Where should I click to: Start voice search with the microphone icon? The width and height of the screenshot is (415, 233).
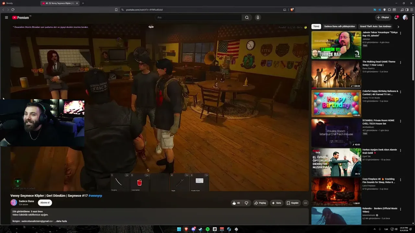click(258, 17)
